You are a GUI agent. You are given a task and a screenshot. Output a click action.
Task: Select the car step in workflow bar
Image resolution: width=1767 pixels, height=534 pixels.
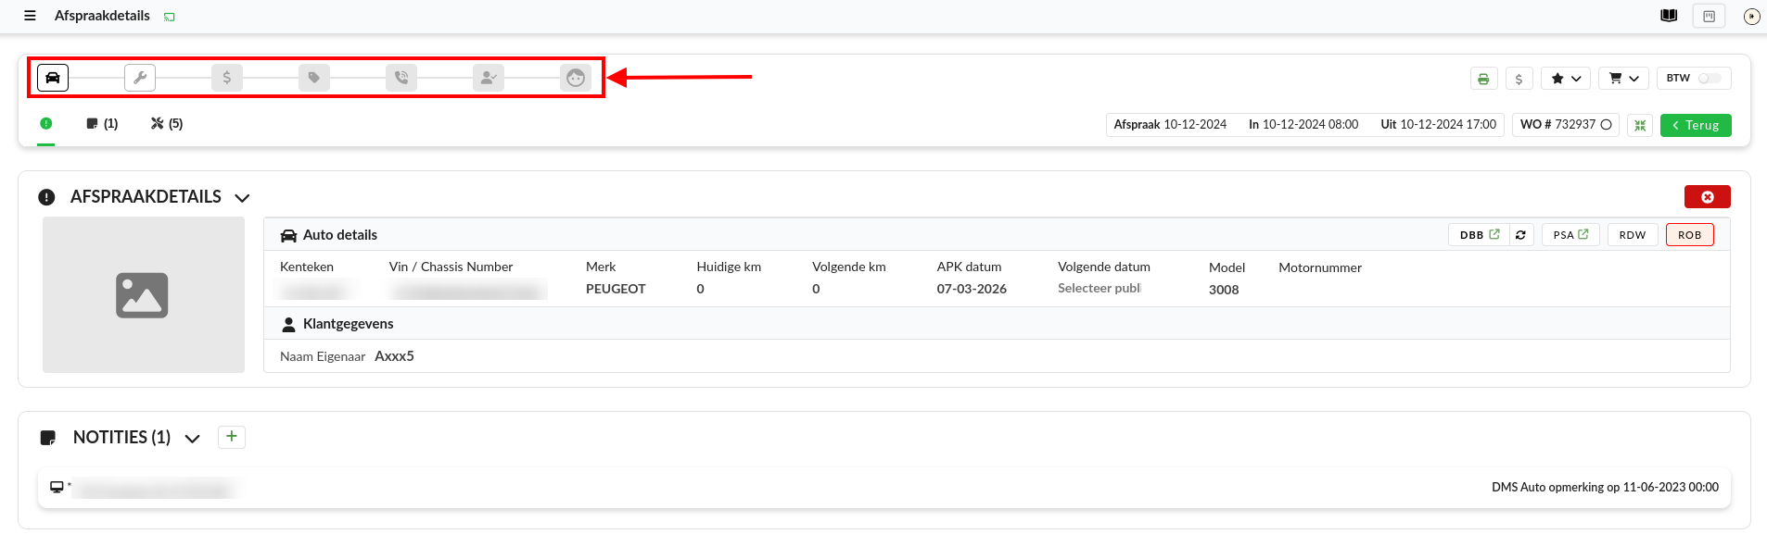53,78
